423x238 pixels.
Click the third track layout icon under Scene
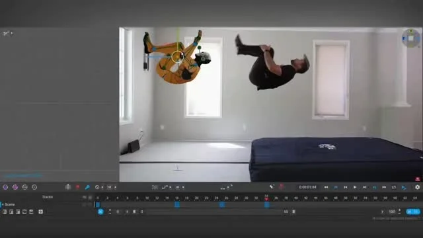(18, 212)
